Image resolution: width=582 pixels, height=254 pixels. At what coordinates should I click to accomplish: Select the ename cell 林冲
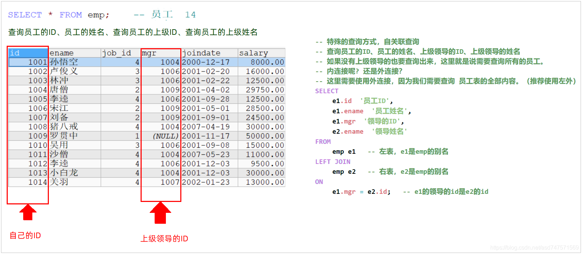click(x=75, y=81)
